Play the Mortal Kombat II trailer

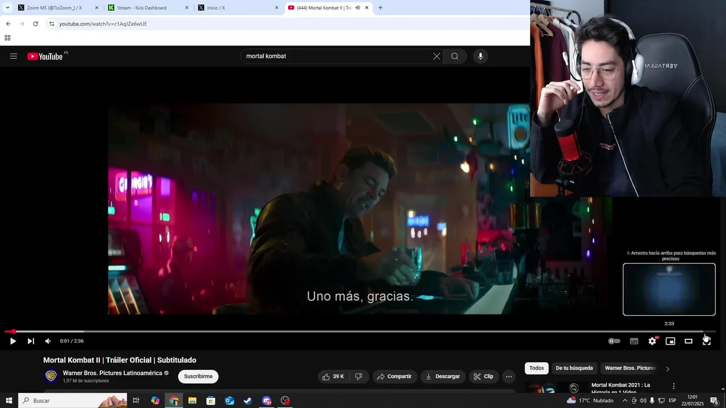12,341
